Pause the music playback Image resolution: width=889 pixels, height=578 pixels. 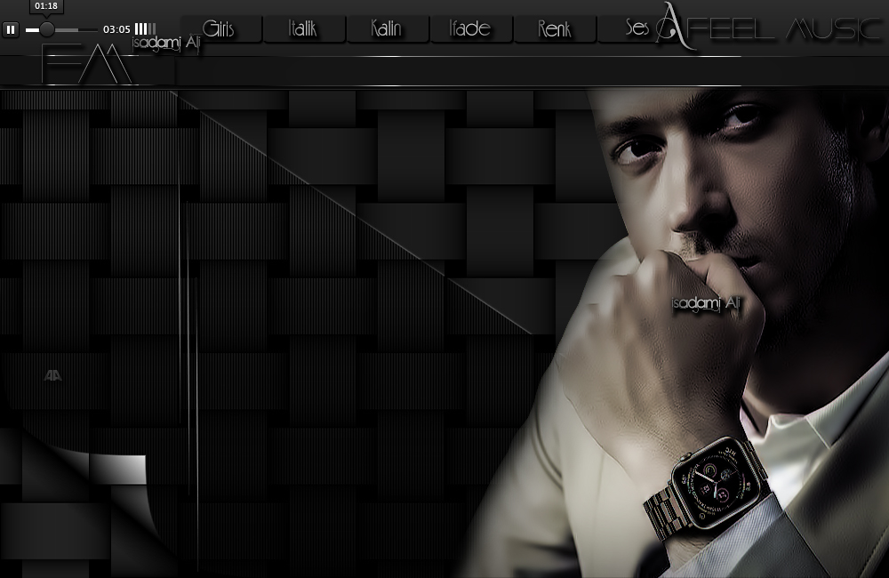click(x=11, y=29)
